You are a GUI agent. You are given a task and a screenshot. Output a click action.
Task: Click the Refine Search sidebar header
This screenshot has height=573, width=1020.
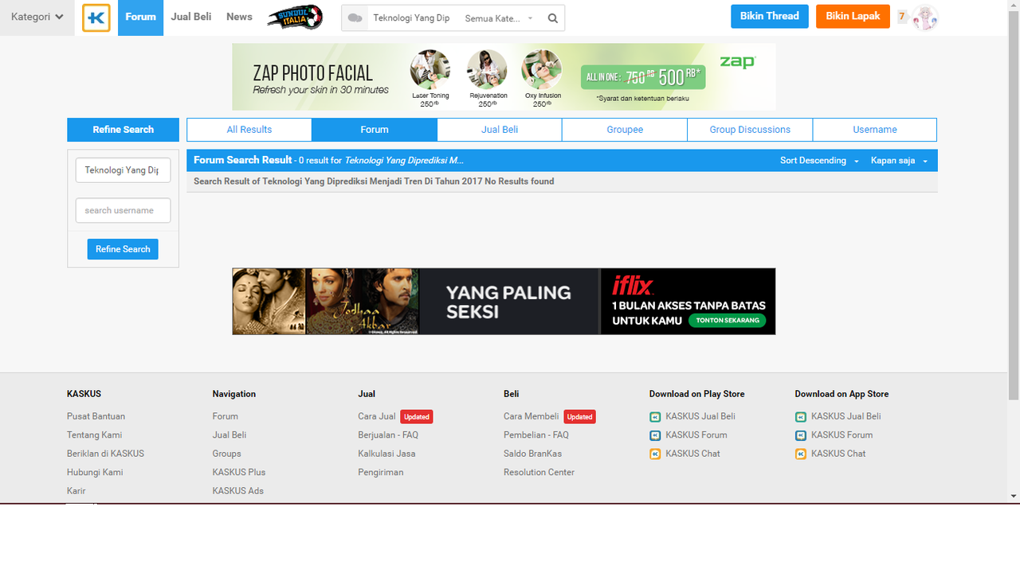tap(123, 130)
